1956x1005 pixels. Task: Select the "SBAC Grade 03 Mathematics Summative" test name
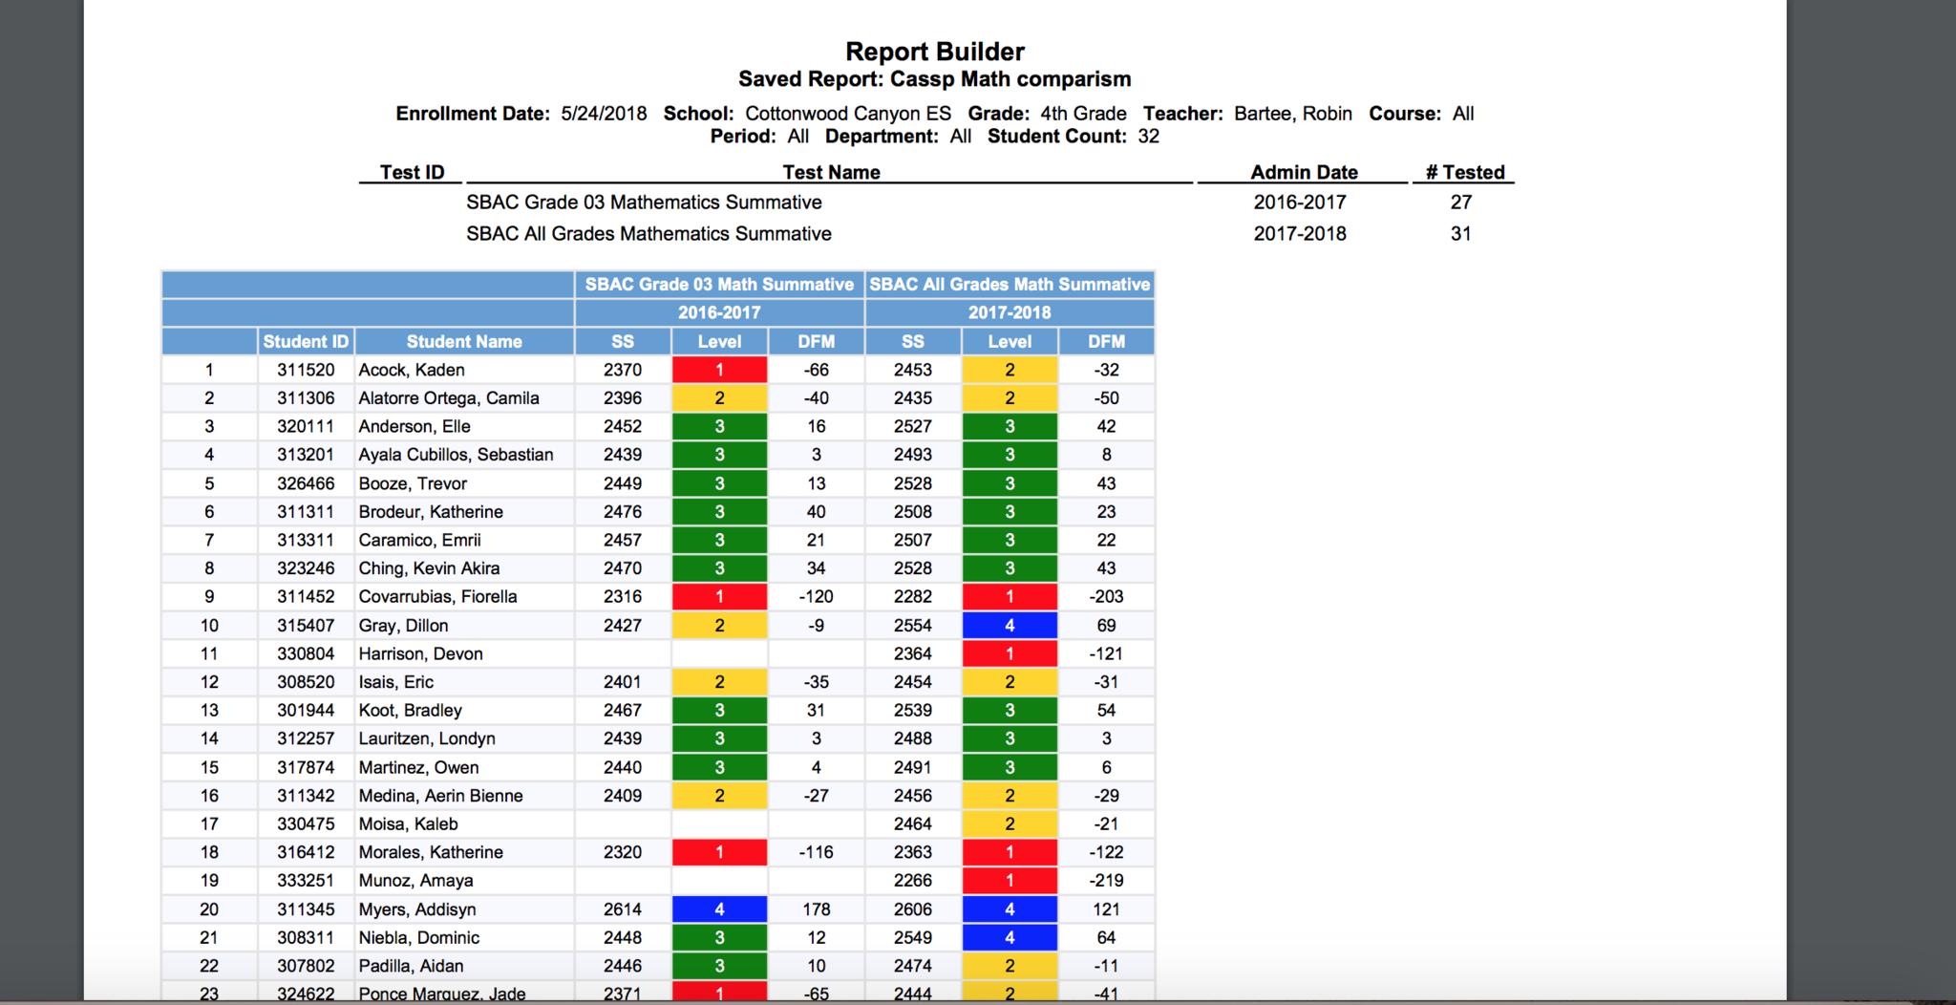pos(644,203)
